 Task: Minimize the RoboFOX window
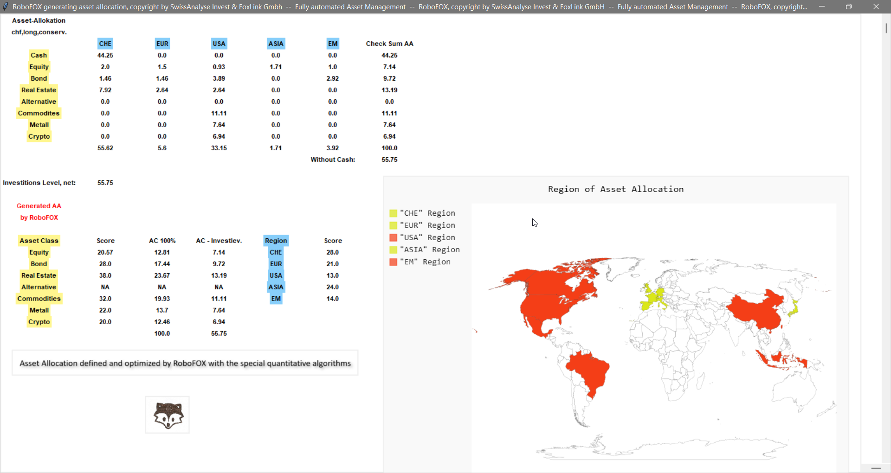(x=822, y=6)
